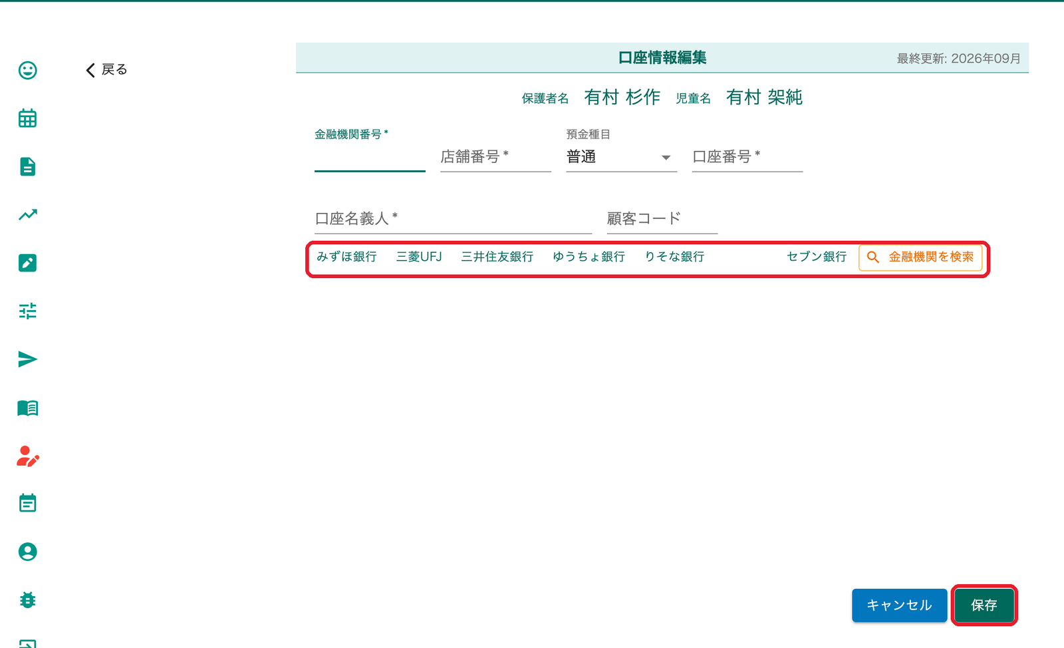Open the red person edit icon
This screenshot has width=1064, height=648.
[x=27, y=456]
